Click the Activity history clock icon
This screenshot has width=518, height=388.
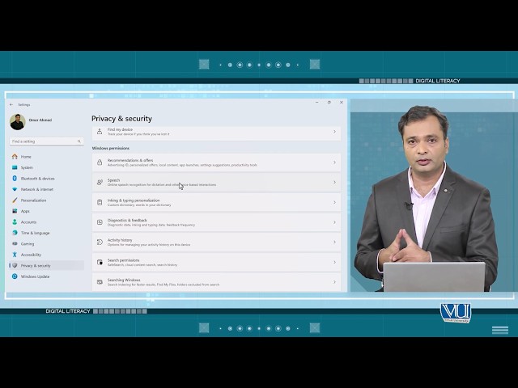pyautogui.click(x=100, y=242)
